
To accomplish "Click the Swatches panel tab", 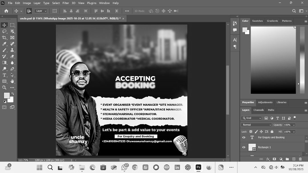I will pyautogui.click(x=257, y=21).
